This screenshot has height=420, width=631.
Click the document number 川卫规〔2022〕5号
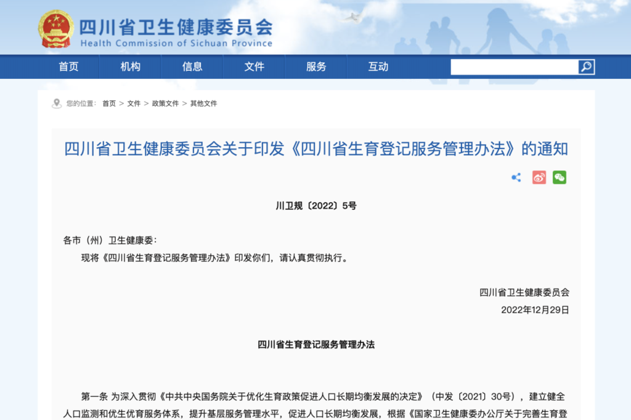point(315,206)
